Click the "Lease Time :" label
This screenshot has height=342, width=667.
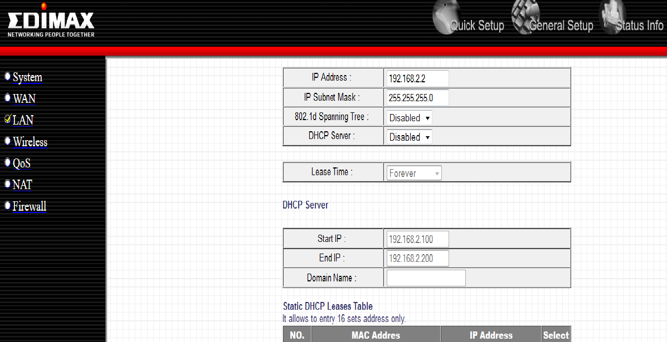(x=332, y=172)
